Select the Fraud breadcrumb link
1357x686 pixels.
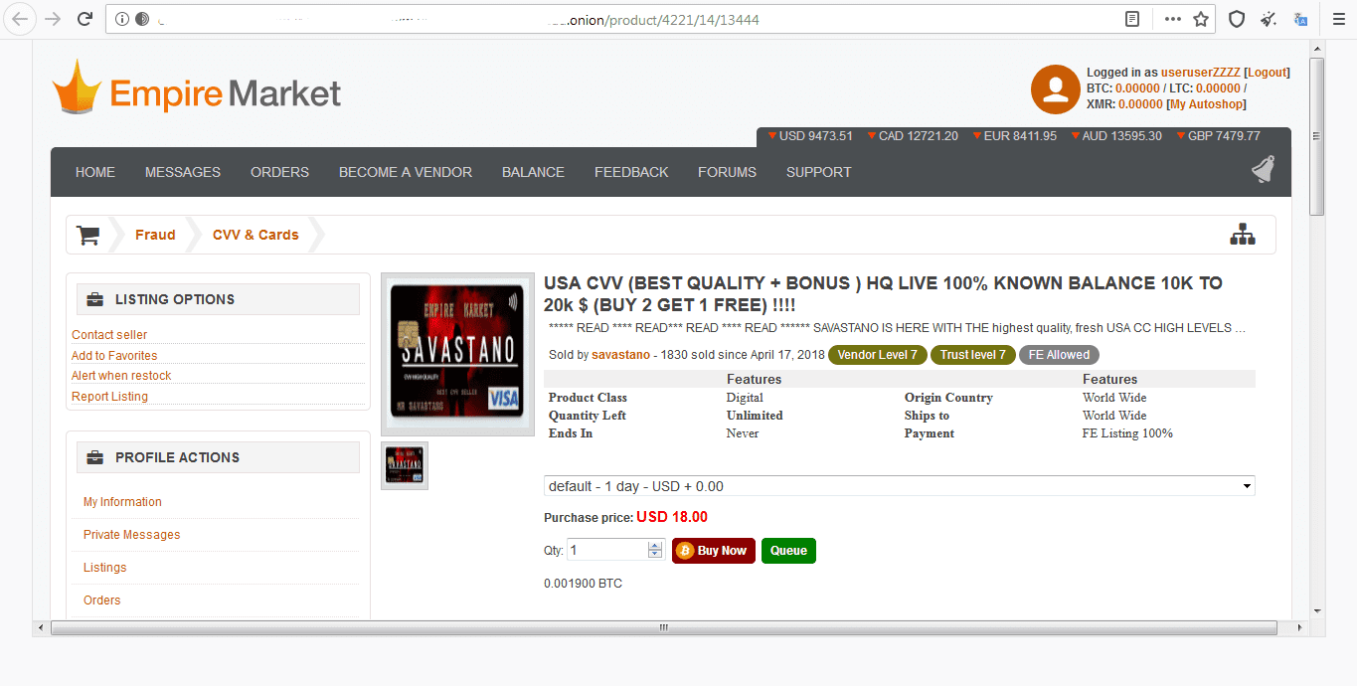(x=155, y=236)
